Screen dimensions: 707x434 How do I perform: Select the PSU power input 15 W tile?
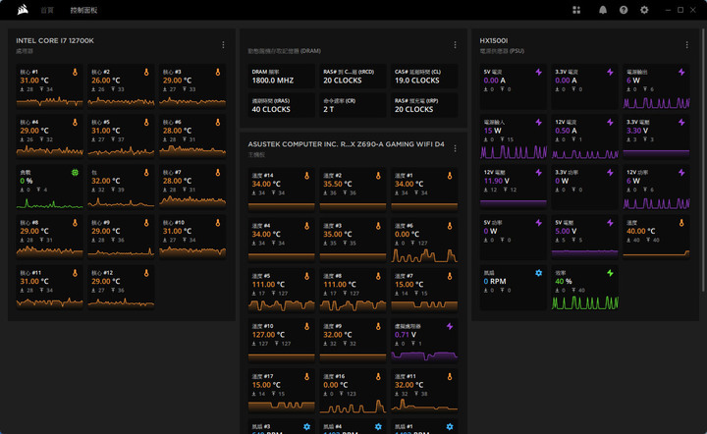point(514,136)
